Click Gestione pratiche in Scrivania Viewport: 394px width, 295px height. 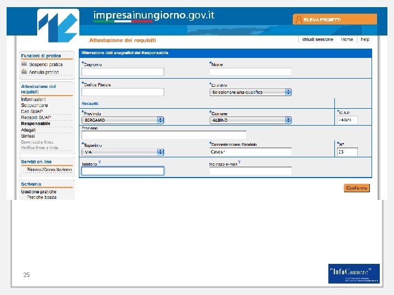pos(39,192)
